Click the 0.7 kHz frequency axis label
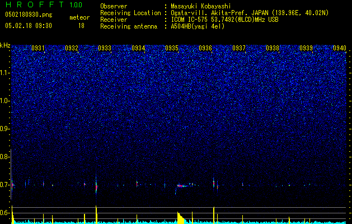Image resolution: width=352 pixels, height=224 pixels. (4, 185)
